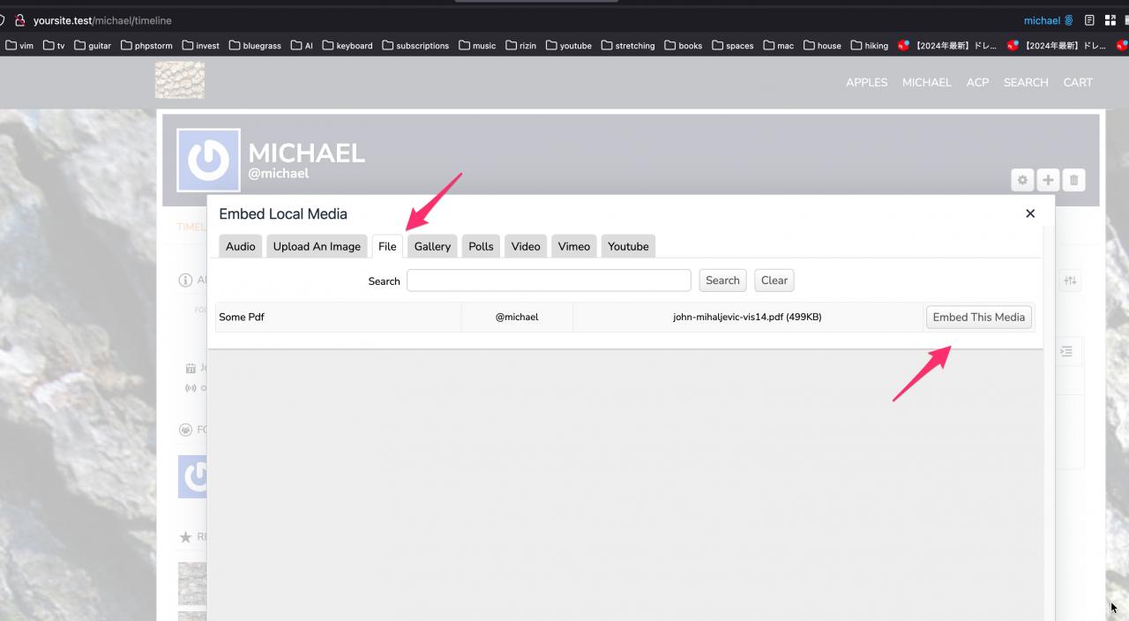Select the Gallery tab

pyautogui.click(x=432, y=246)
